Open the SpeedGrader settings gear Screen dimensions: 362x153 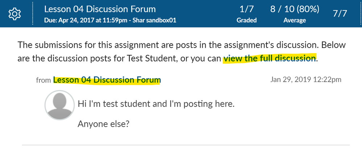click(15, 14)
